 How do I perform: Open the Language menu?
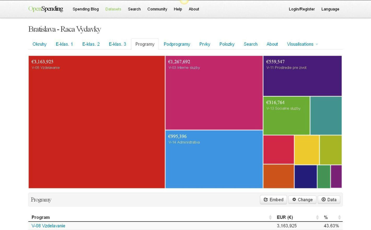(x=330, y=9)
